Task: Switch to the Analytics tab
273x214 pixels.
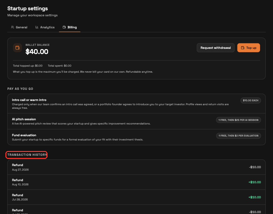Action: 45,27
